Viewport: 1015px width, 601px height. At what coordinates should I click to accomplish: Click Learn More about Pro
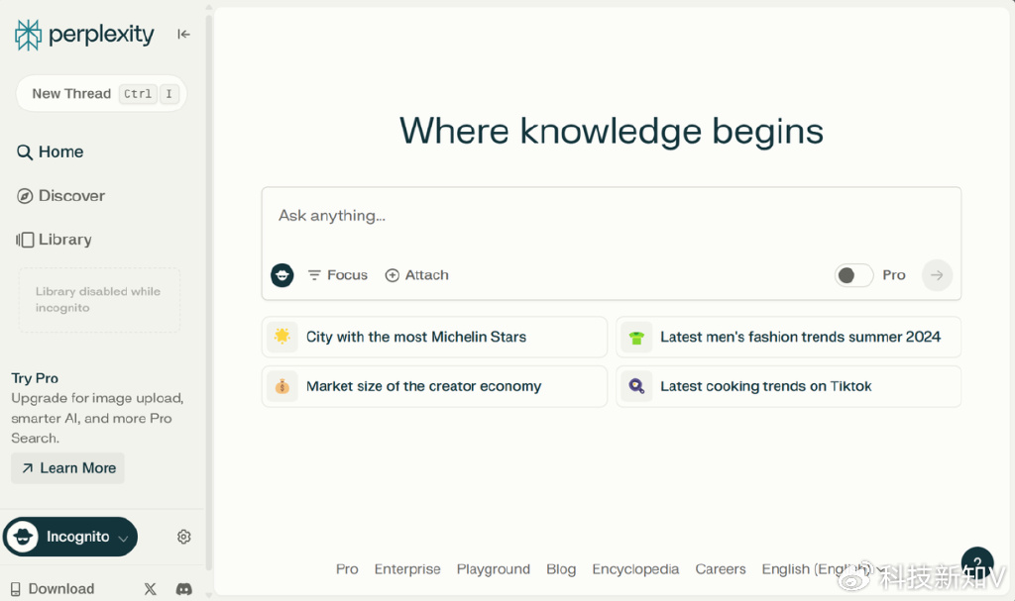coord(68,468)
